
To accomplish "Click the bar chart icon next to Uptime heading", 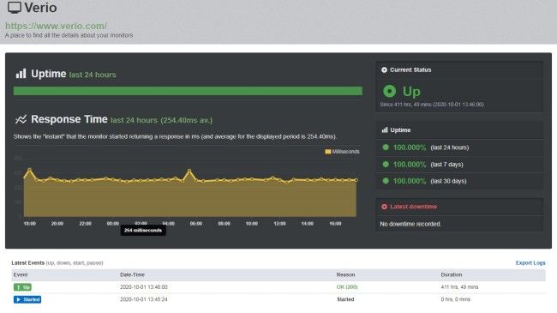I will pos(21,74).
